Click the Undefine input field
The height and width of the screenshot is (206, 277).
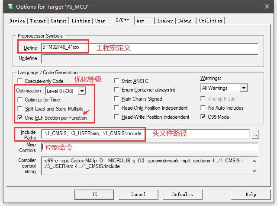(x=150, y=59)
